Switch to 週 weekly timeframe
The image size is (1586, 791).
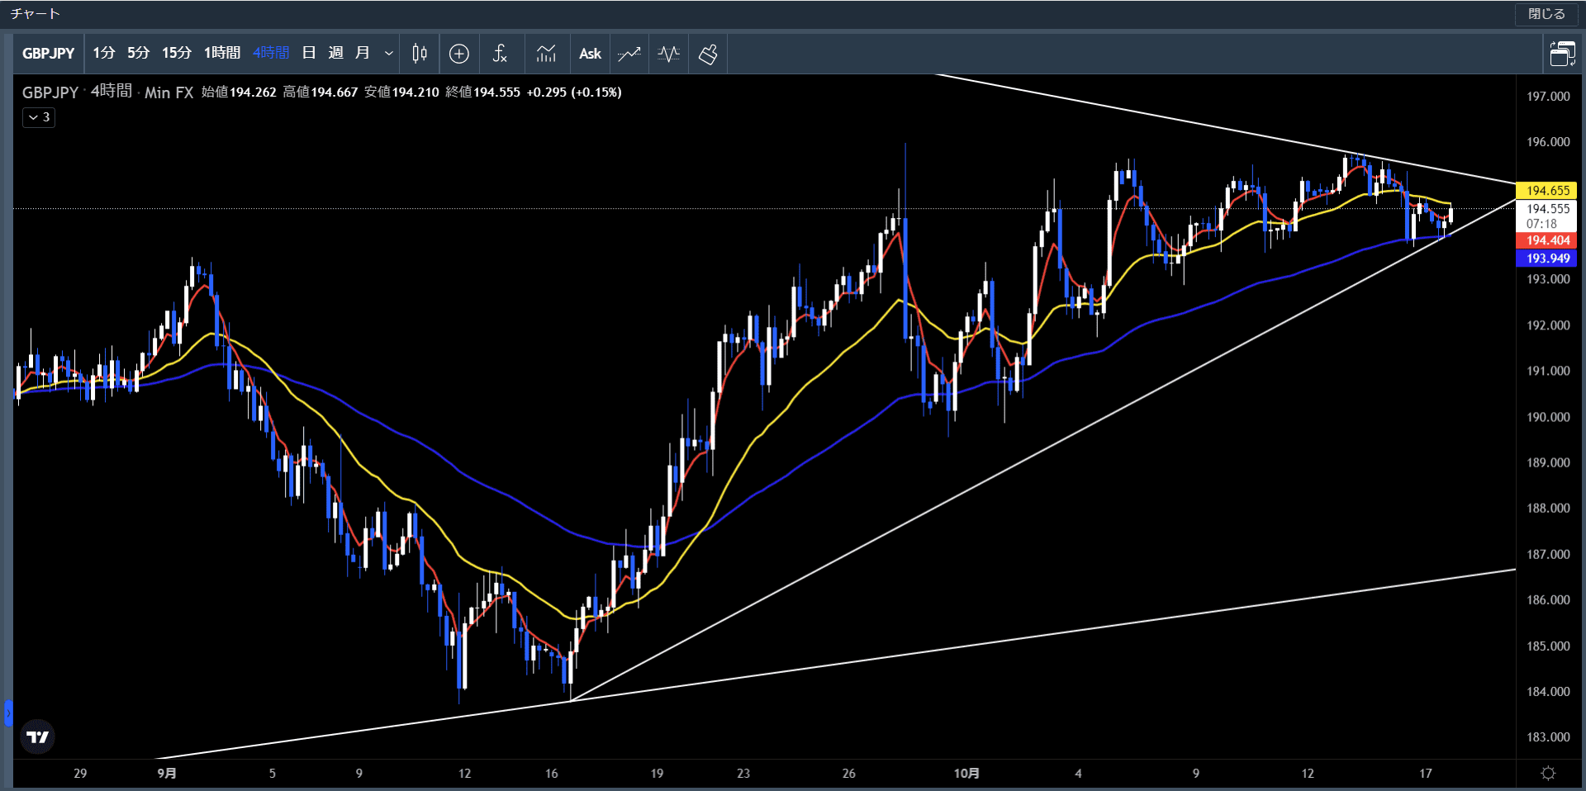335,53
